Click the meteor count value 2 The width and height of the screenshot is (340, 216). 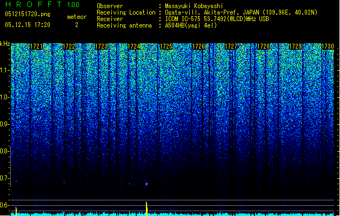pyautogui.click(x=77, y=25)
